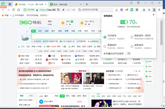Open the 微信 电脑版下载 quick link
The width and height of the screenshot is (165, 109).
(x=50, y=41)
